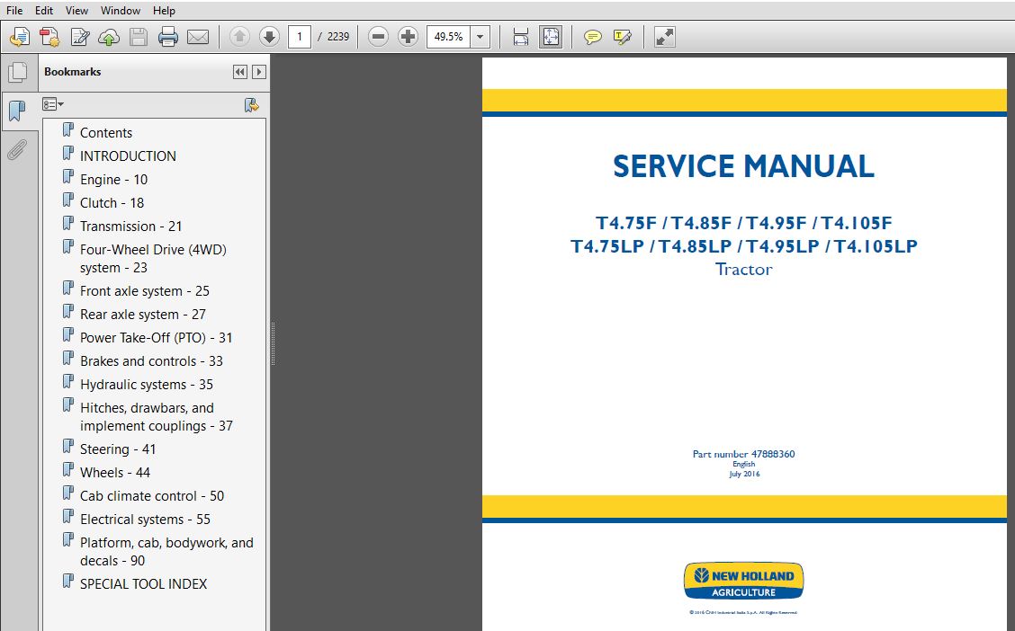Go to Rear axle system - 27
This screenshot has width=1015, height=631.
coord(143,315)
